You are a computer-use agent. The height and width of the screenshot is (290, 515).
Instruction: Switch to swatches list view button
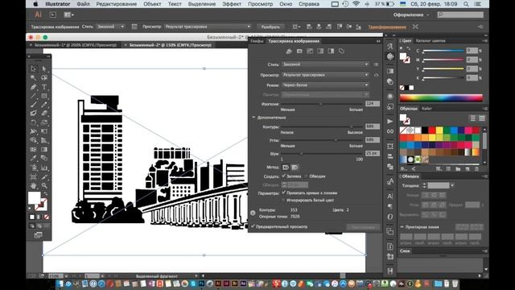tap(473, 118)
